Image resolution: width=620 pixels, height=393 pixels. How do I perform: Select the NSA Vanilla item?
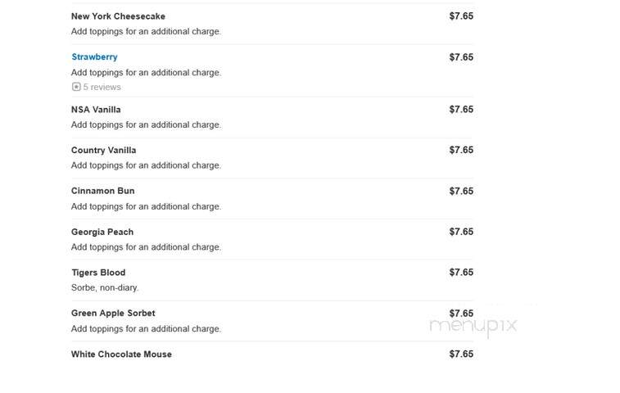[x=96, y=110]
